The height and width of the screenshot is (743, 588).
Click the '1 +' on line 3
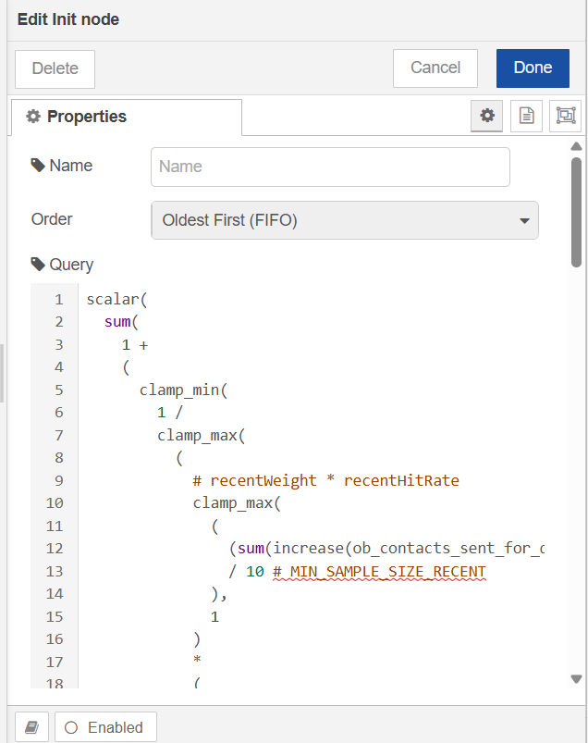coord(135,345)
